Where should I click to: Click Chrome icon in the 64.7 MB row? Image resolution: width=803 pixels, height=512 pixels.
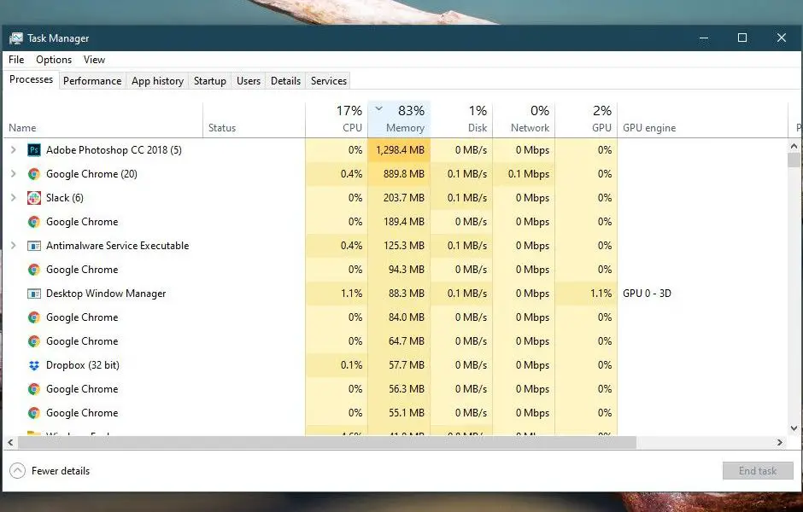coord(34,341)
